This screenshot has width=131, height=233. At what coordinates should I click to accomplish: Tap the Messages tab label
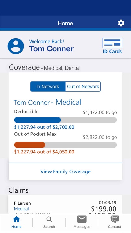tap(82, 227)
